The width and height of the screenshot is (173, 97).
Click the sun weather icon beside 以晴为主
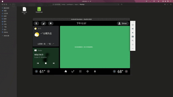pyautogui.click(x=37, y=34)
